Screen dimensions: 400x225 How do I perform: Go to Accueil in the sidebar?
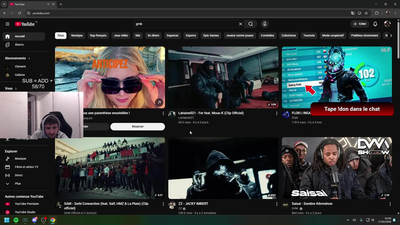(24, 36)
